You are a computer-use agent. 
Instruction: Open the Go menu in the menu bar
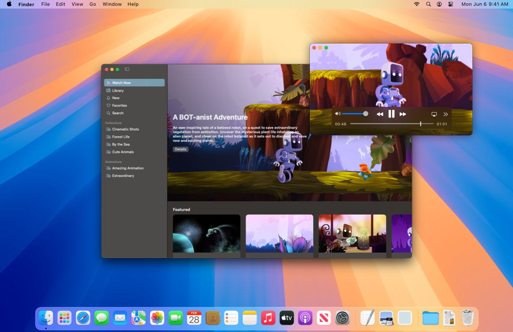(x=93, y=4)
